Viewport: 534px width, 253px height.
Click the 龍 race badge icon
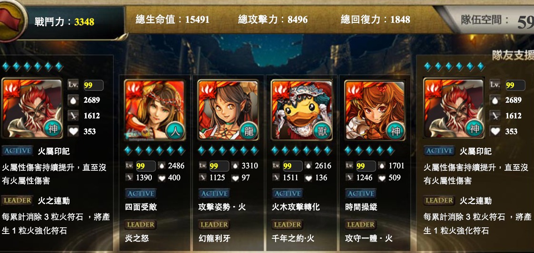248,131
